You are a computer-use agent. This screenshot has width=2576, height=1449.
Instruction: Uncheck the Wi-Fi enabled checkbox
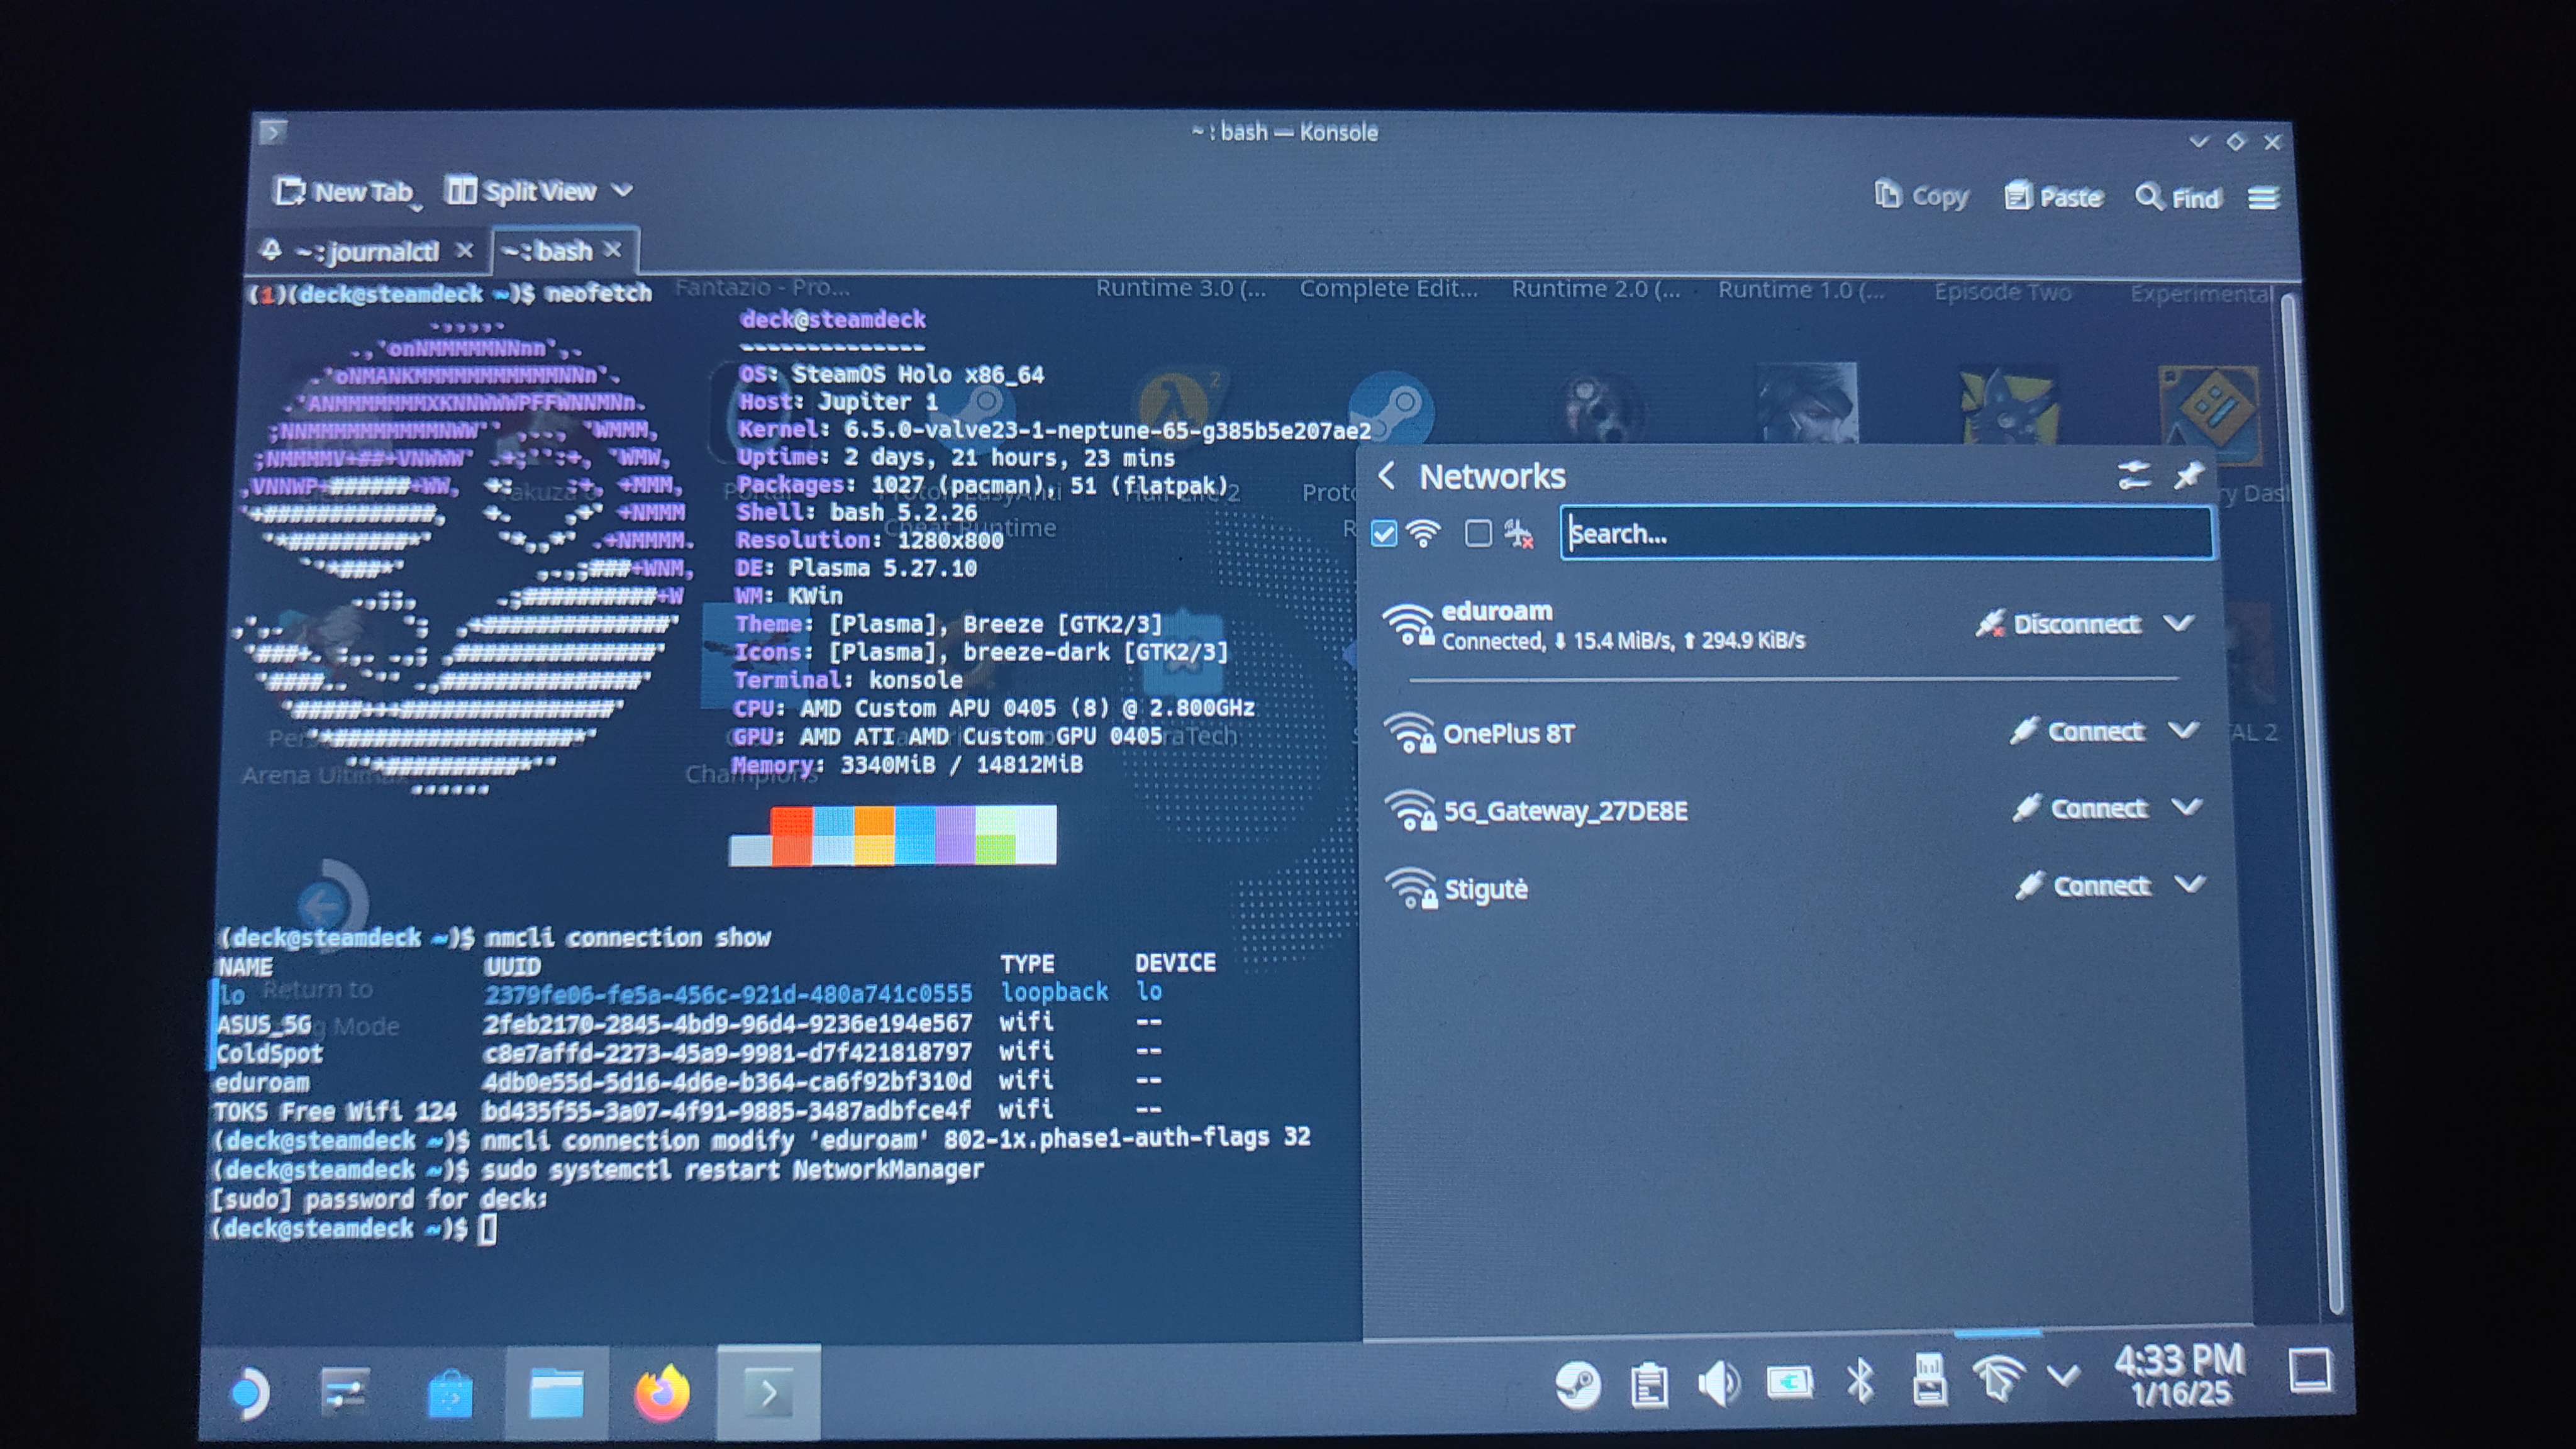(x=1384, y=533)
